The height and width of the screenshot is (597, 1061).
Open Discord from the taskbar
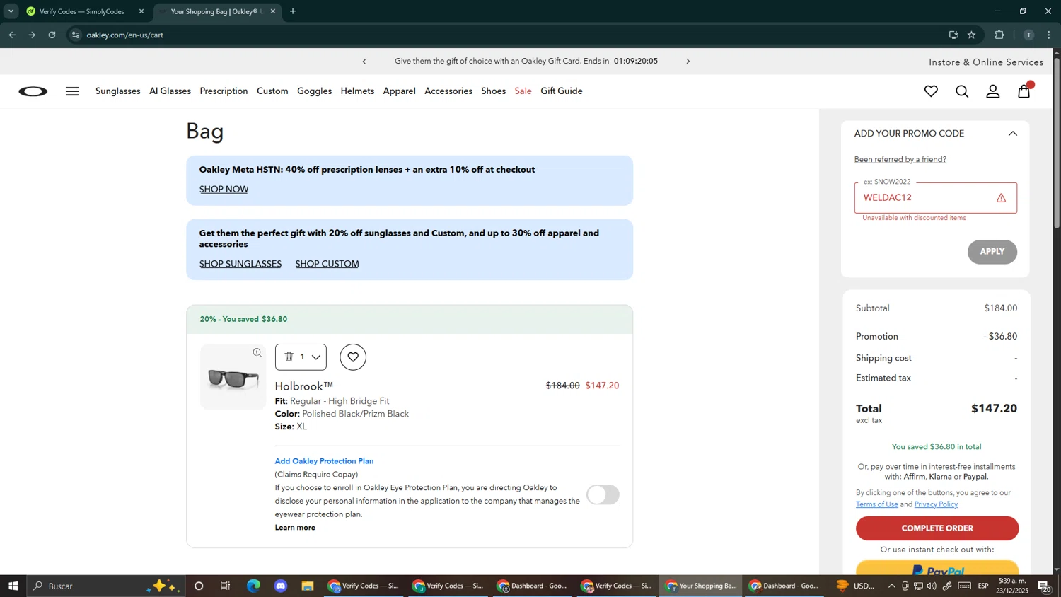(281, 586)
